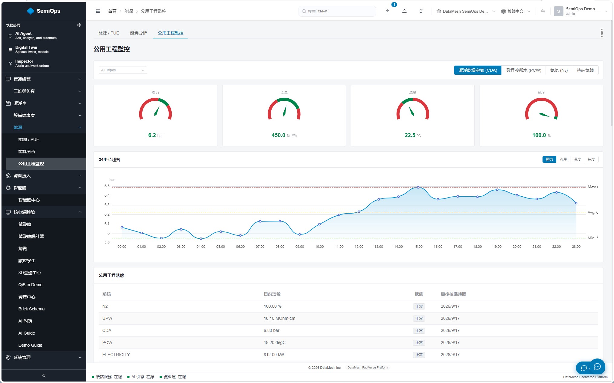Screen dimensions: 614x383
Task: Expand 潔淨室 menu in sidebar
Action: pos(44,103)
